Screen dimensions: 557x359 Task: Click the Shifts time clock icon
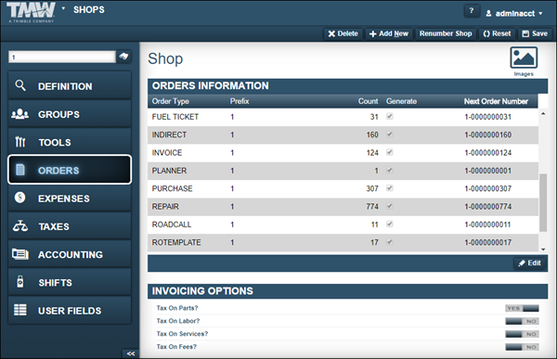click(20, 282)
